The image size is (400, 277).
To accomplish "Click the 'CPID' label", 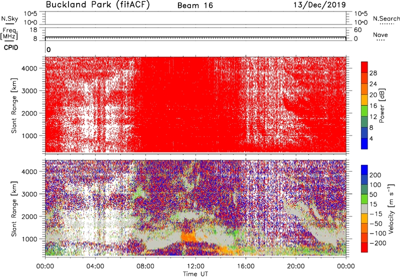I will coord(11,47).
